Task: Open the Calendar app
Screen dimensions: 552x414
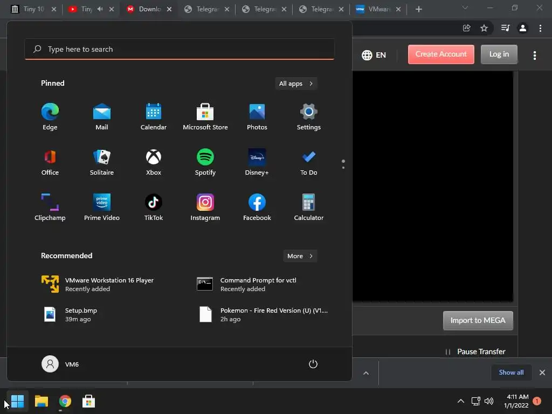Action: (154, 117)
